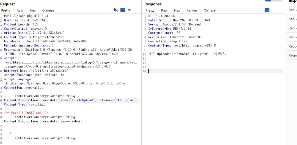The width and height of the screenshot is (297, 145).
Task: Click the filename="1111.phtml" value
Action: pos(117,100)
